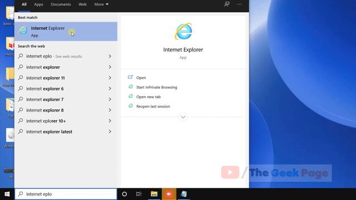Select the All search tab
Screen dimensions: 356x200
pyautogui.click(x=24, y=4)
